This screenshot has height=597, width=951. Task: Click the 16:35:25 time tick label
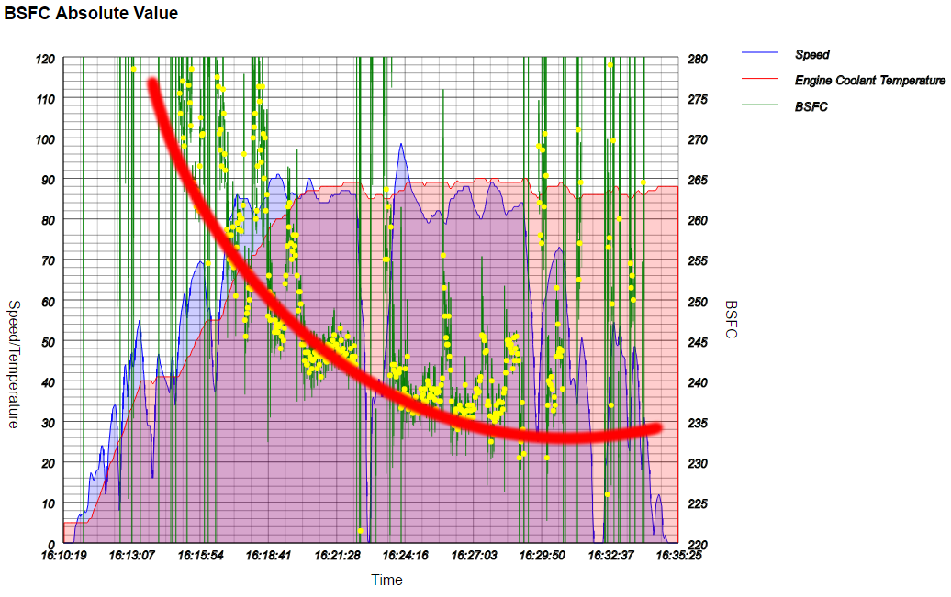tap(678, 555)
